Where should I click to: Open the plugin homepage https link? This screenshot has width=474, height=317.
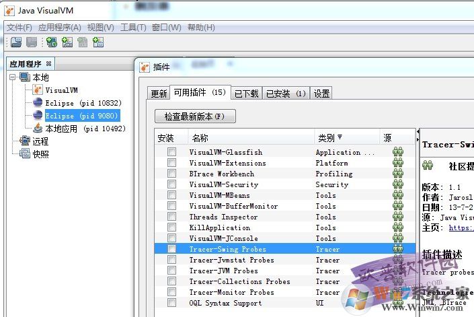point(461,227)
